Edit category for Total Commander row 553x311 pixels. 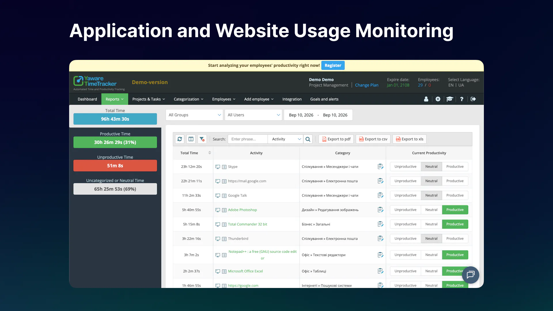point(380,224)
